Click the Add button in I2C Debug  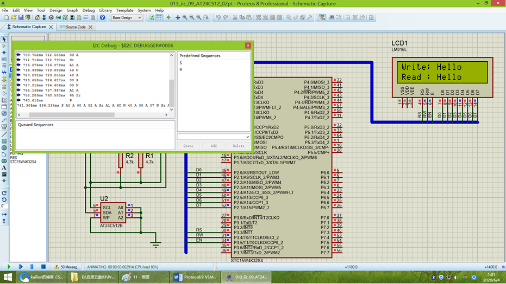214,146
